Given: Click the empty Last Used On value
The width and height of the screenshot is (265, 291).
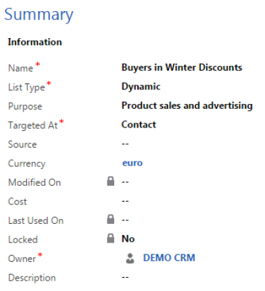Looking at the screenshot, I should coord(125,220).
